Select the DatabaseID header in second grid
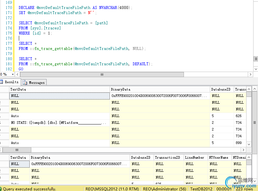 [x=142, y=157]
